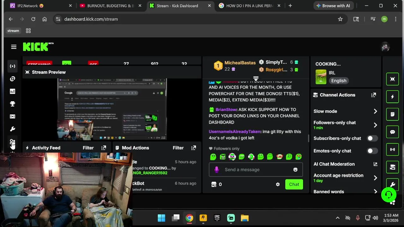Image resolution: width=404 pixels, height=227 pixels.
Task: Pop out the Channel Actions panel
Action: point(373,95)
